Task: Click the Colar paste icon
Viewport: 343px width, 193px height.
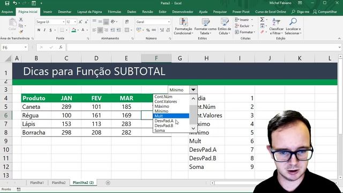Action: pos(12,24)
